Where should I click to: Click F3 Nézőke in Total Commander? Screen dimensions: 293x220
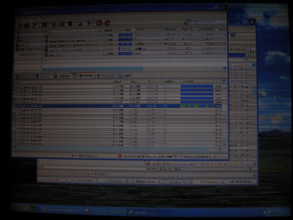[x=52, y=180]
